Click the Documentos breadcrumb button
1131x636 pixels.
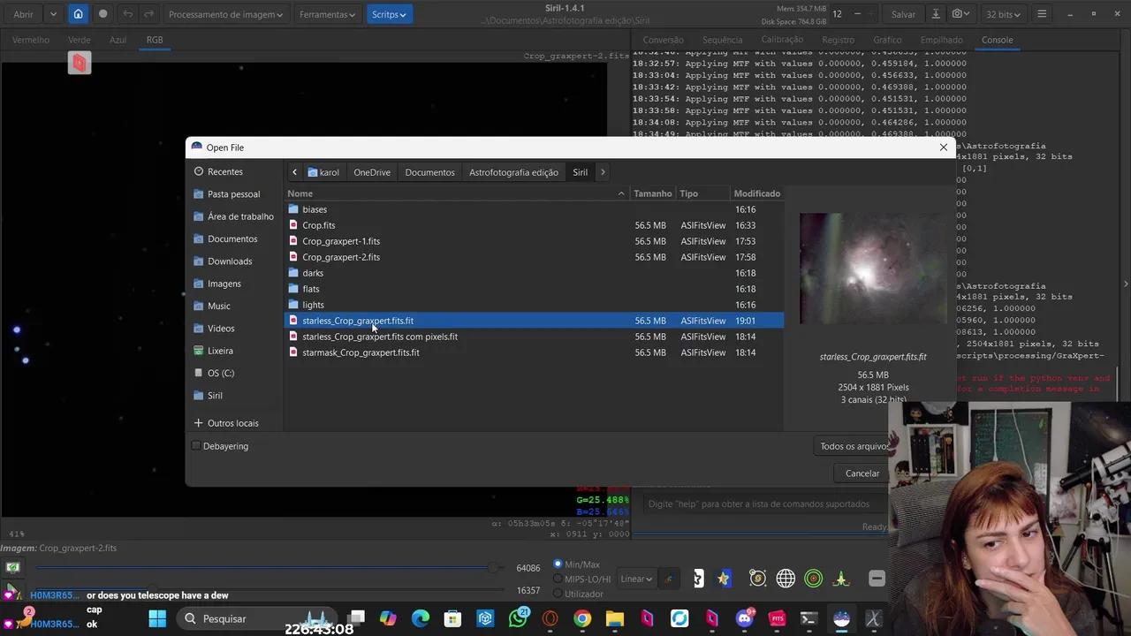[x=429, y=172]
